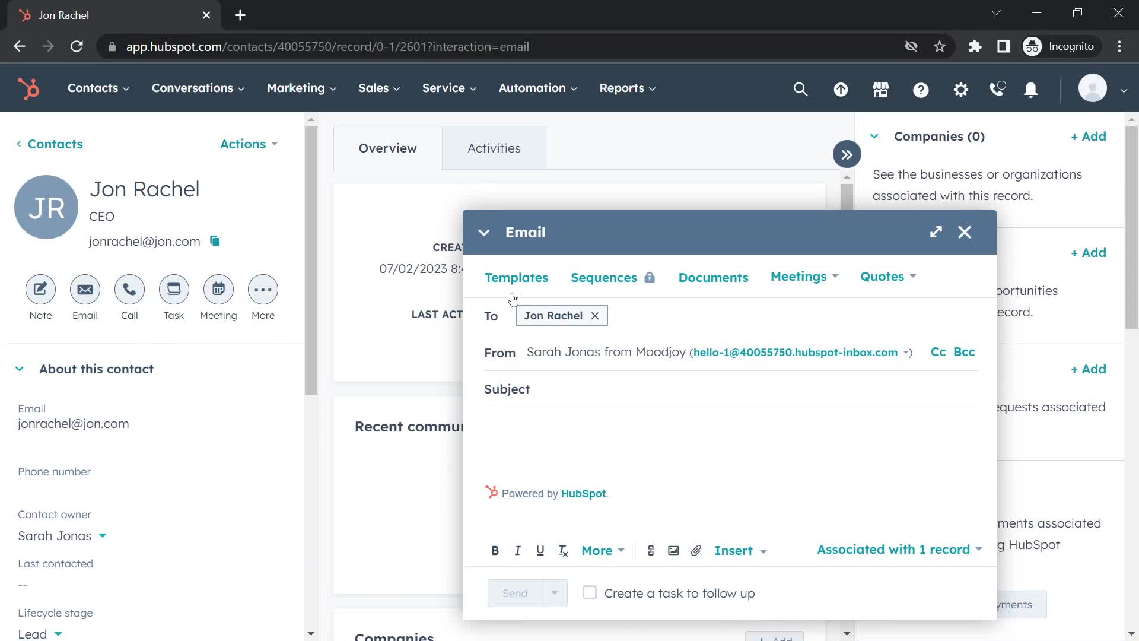Toggle bold formatting in the editor
The image size is (1139, 641).
tap(495, 551)
